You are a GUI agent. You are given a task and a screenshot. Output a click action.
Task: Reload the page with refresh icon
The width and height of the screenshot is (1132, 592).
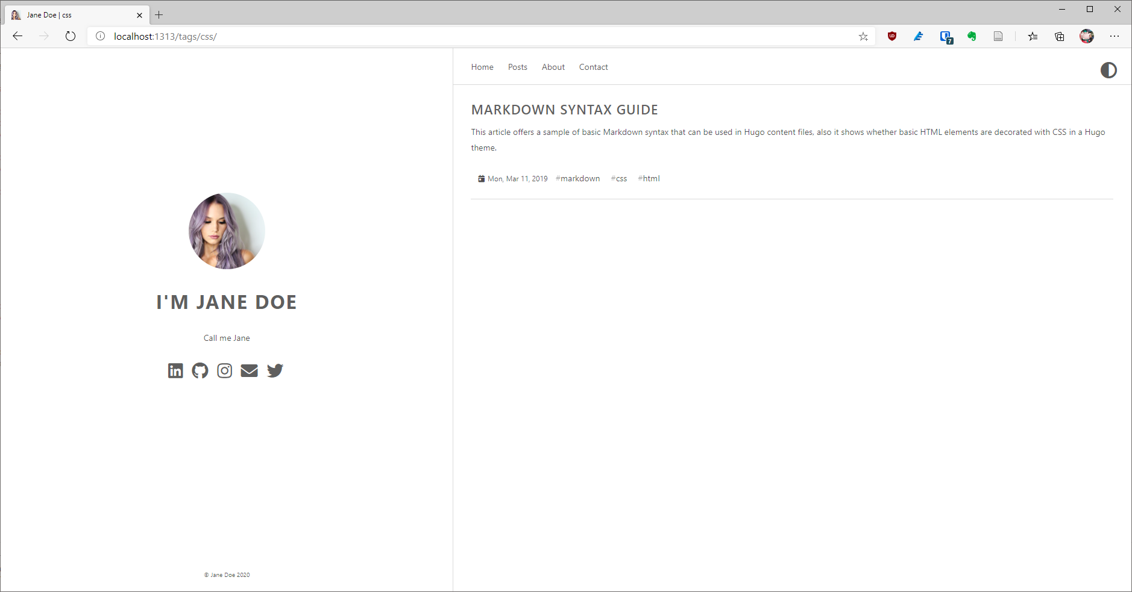tap(71, 36)
